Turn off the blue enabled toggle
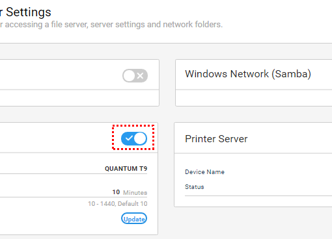This screenshot has height=239, width=332. point(134,138)
